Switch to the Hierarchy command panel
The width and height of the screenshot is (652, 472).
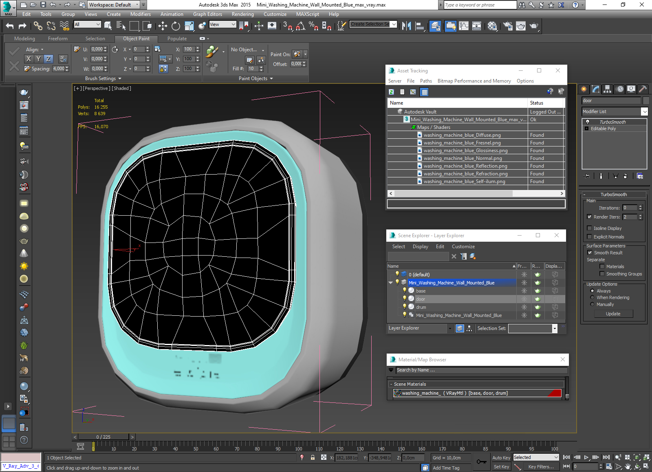(608, 89)
